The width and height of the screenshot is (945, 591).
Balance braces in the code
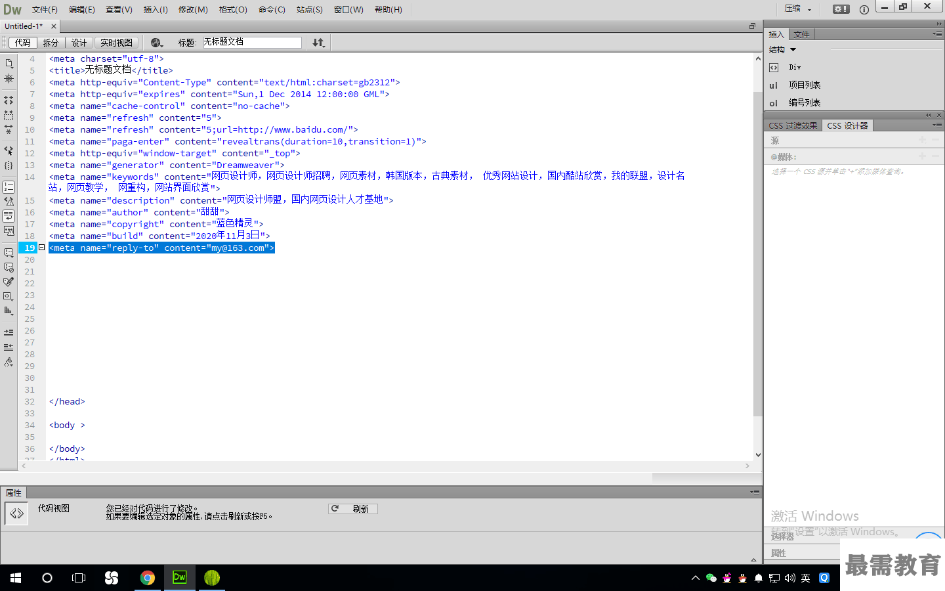pyautogui.click(x=9, y=165)
